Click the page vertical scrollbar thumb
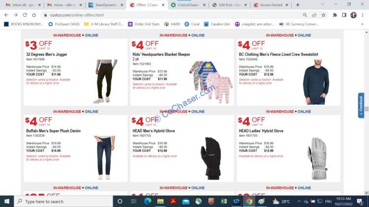The image size is (369, 207). point(367,109)
